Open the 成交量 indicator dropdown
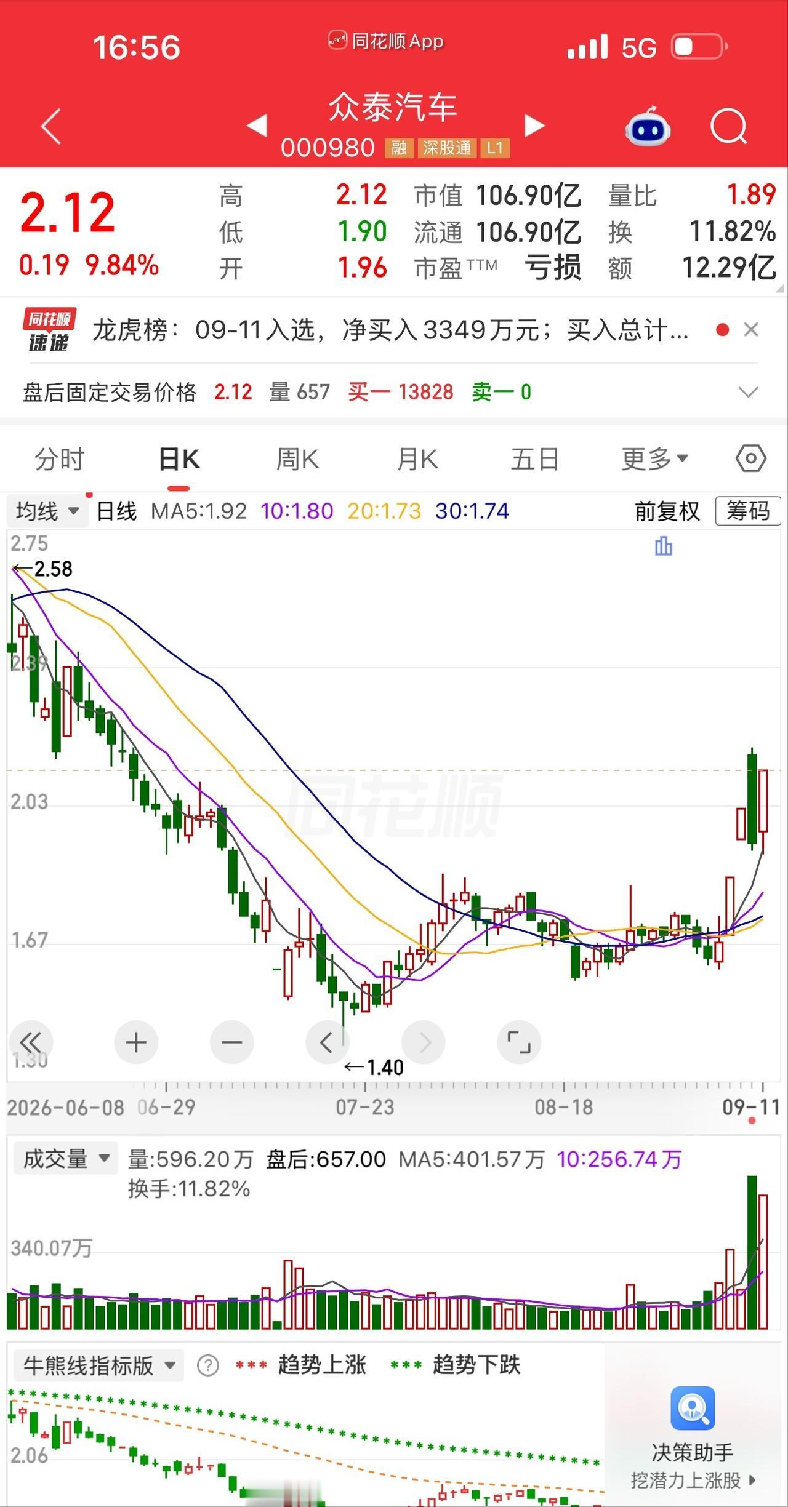This screenshot has height=1507, width=788. [65, 1159]
